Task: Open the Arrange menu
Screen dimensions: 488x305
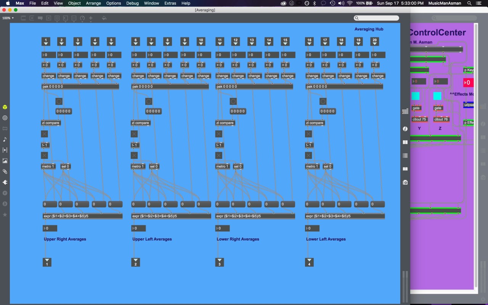Action: click(93, 3)
